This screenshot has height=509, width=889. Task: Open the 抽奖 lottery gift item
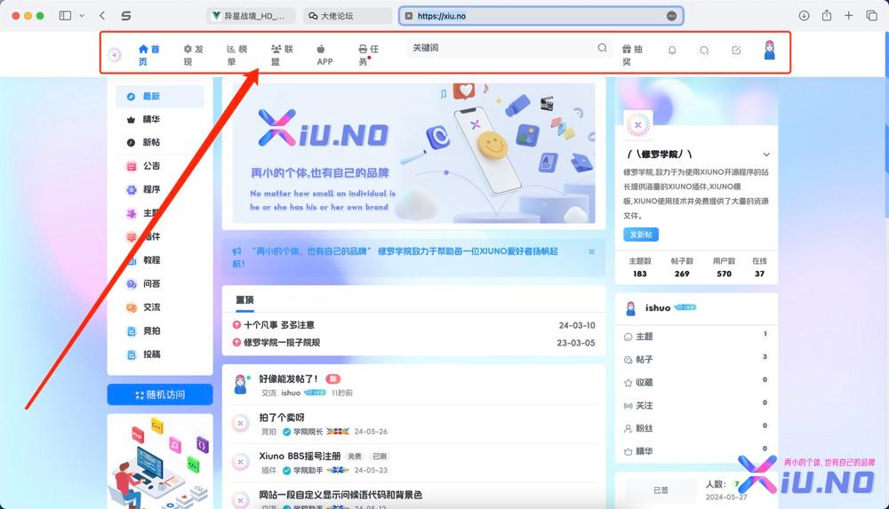(632, 55)
